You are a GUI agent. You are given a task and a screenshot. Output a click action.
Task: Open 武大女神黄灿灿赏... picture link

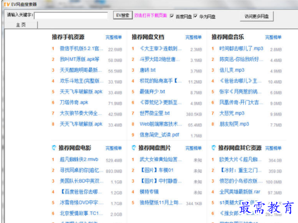tap(161, 159)
